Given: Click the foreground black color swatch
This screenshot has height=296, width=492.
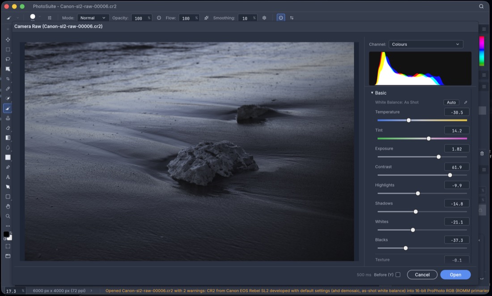Looking at the screenshot, I should [x=6, y=234].
